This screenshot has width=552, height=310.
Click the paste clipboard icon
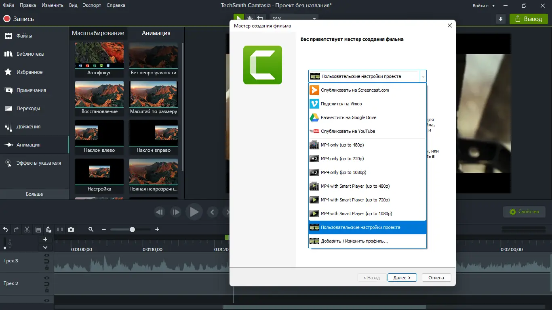(48, 229)
